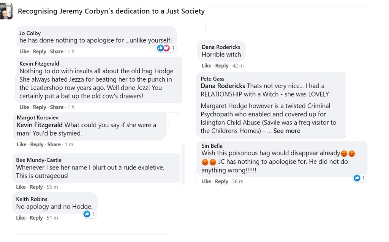The image size is (389, 242).
Task: Click the like reaction icon on Keith Robins' comment
Action: click(x=87, y=214)
